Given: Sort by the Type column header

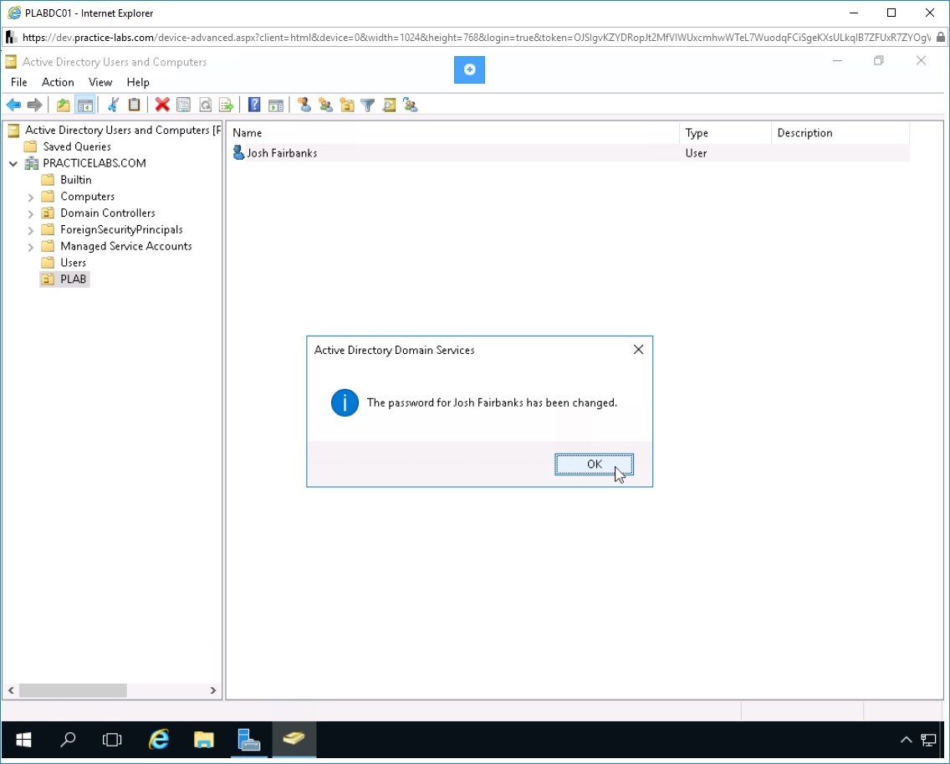Looking at the screenshot, I should [725, 133].
